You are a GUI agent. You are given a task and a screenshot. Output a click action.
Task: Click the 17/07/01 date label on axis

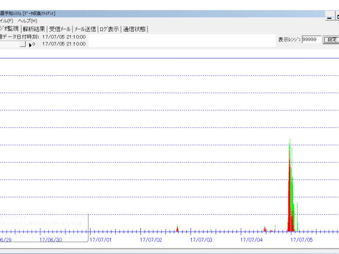click(x=101, y=240)
